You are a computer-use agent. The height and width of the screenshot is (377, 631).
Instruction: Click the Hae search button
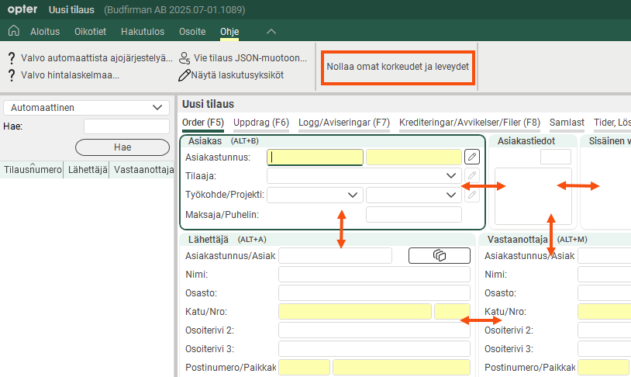coord(122,147)
